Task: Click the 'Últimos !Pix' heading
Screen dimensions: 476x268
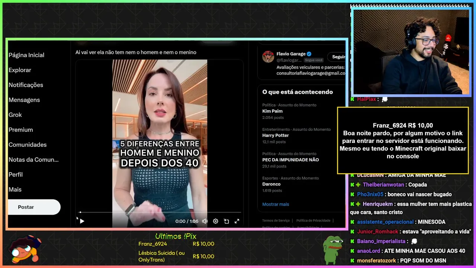Action: 176,236
